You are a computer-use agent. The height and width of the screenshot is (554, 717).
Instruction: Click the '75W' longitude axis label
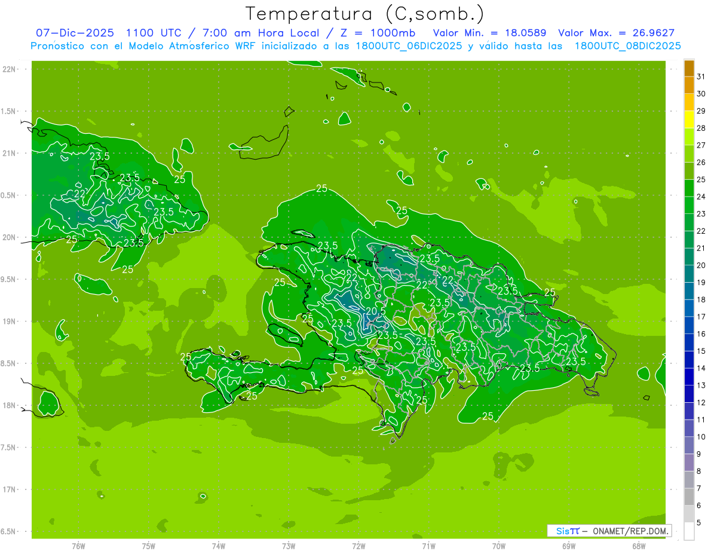click(x=148, y=546)
